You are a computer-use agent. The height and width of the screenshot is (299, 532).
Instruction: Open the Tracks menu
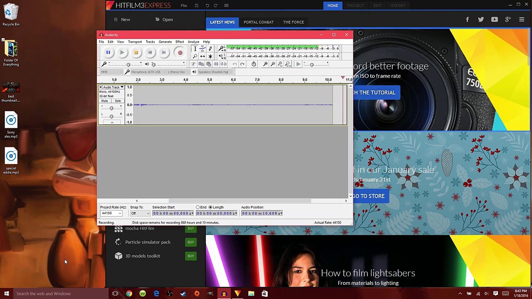pyautogui.click(x=150, y=42)
